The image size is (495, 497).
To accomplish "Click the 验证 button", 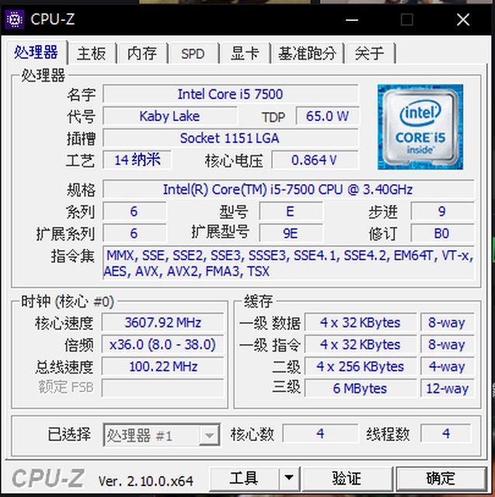I will pyautogui.click(x=347, y=478).
